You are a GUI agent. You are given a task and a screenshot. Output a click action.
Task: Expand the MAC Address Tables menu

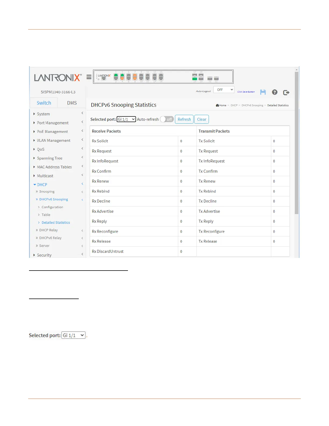54,167
